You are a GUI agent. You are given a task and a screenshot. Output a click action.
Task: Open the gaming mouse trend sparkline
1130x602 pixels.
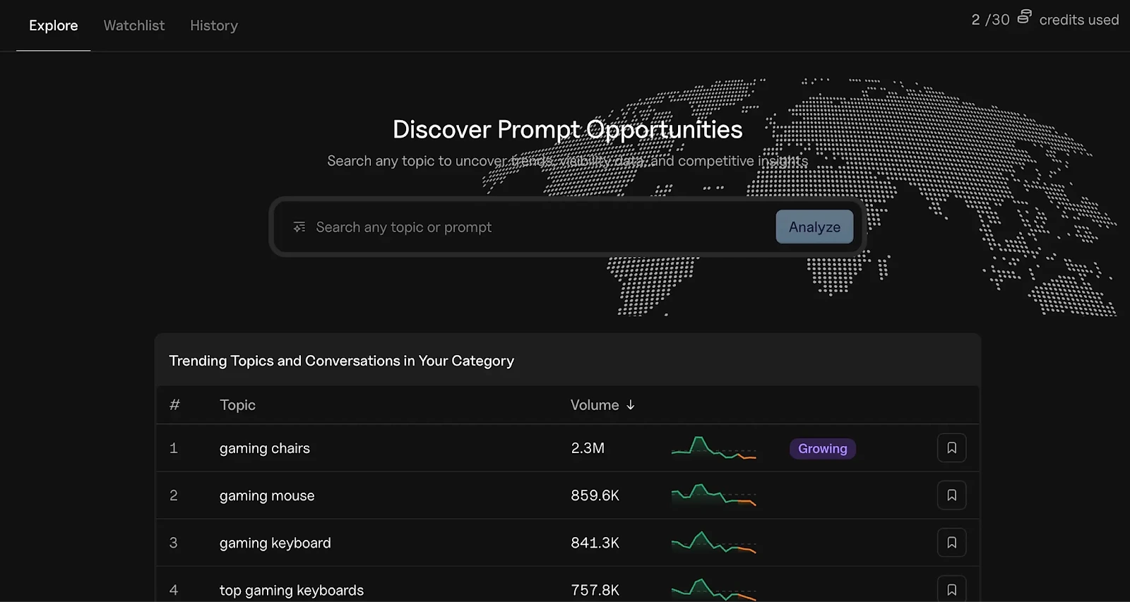coord(713,495)
